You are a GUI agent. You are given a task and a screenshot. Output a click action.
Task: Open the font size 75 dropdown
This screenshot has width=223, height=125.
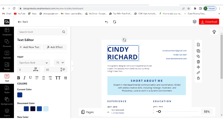[x=59, y=63]
